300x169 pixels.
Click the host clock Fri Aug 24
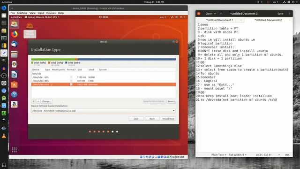[x=154, y=2]
